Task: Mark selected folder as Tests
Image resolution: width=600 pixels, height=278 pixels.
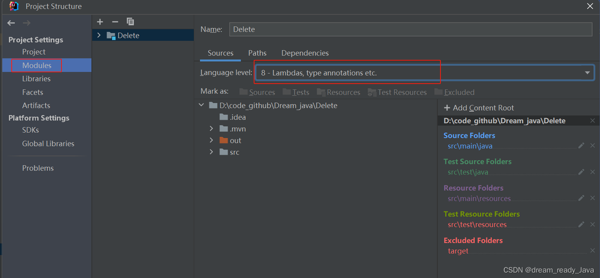Action: pos(296,92)
